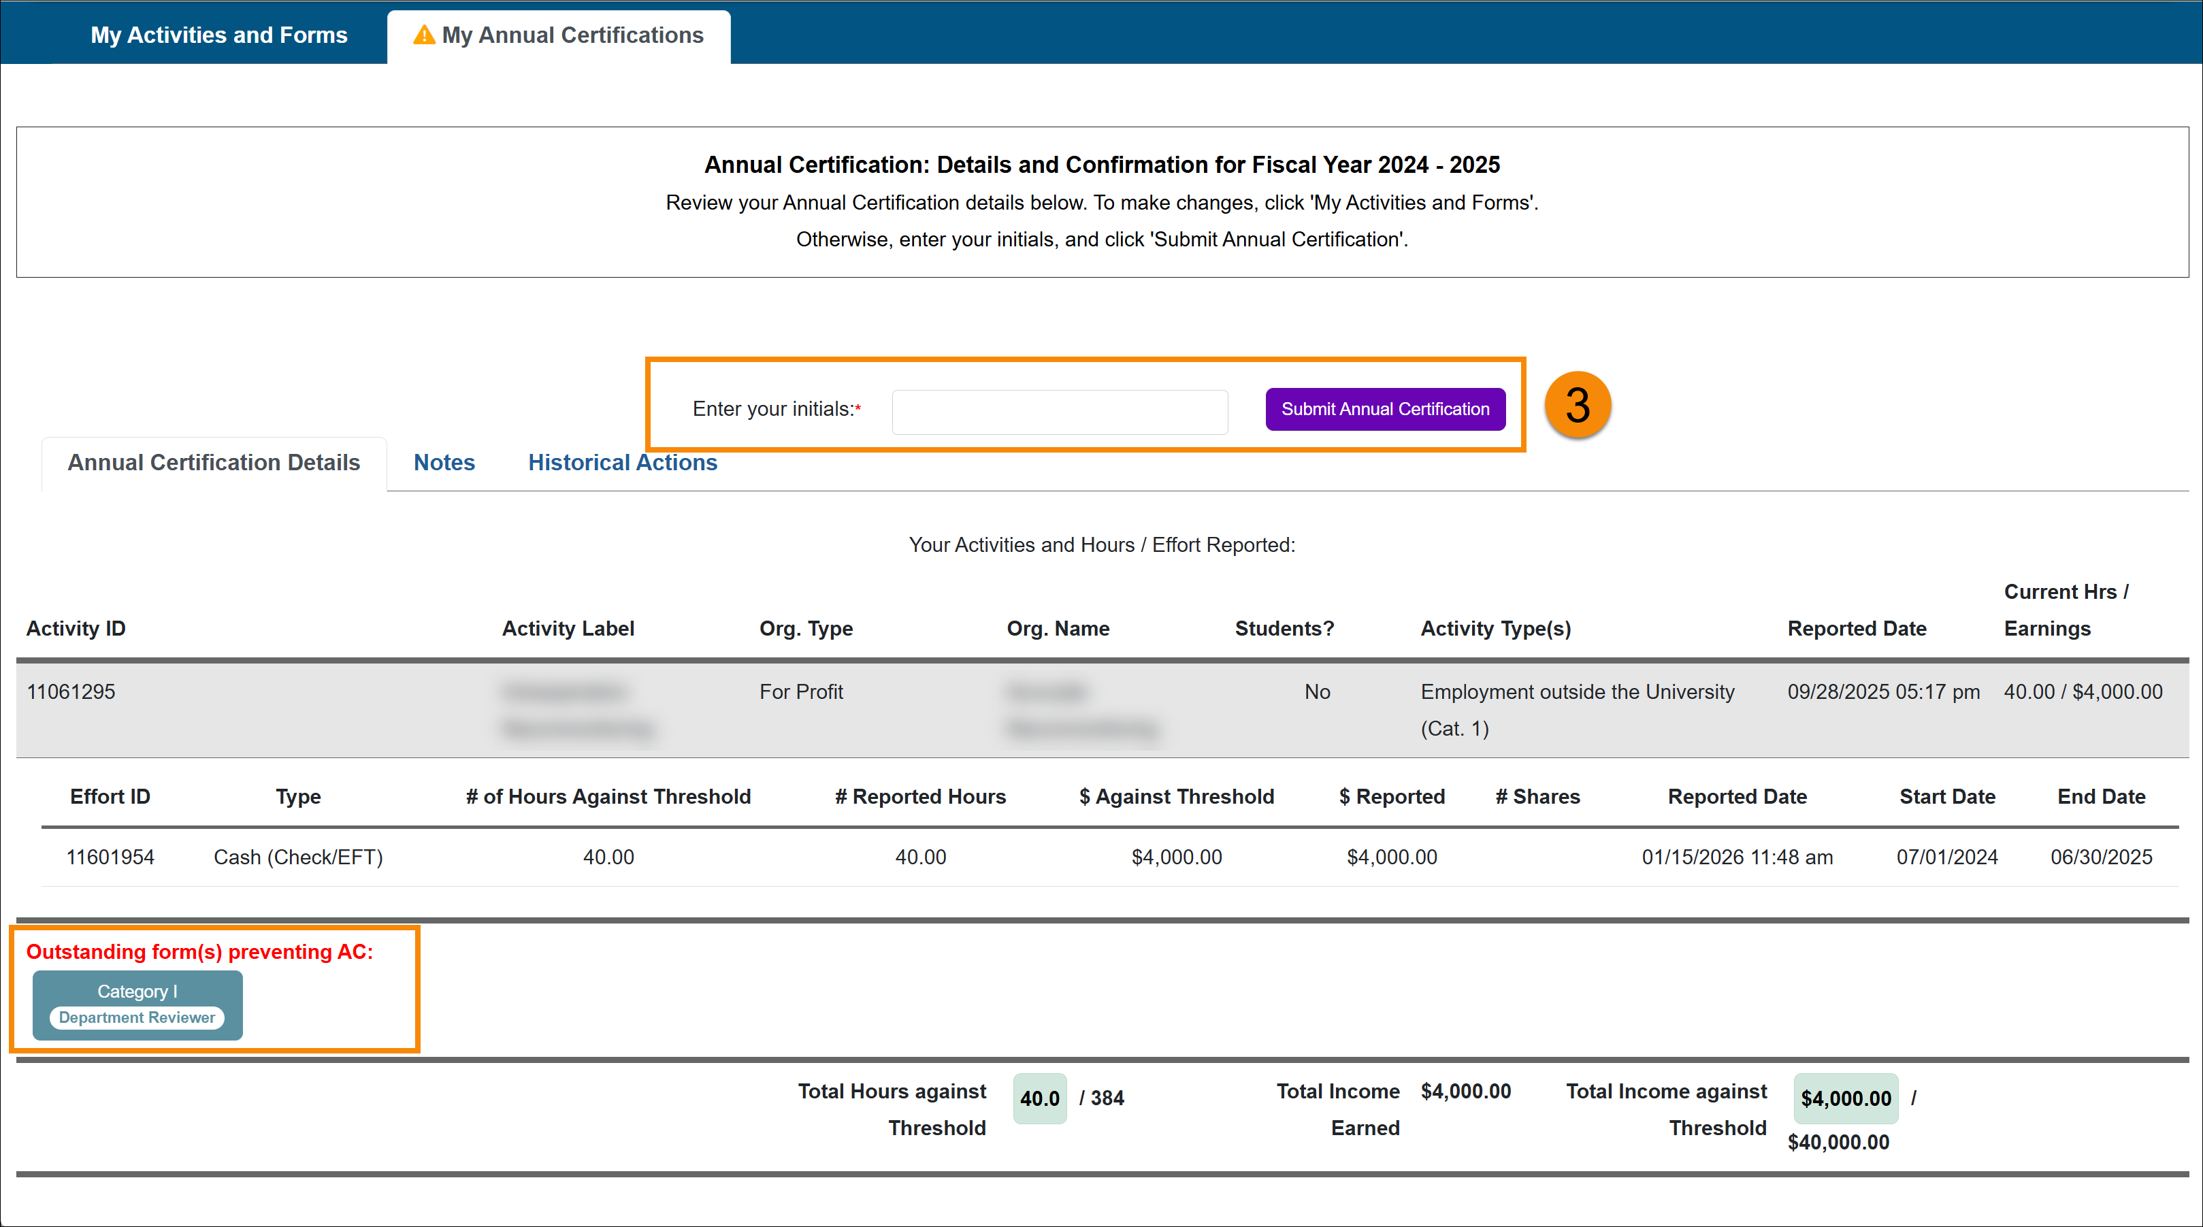Image resolution: width=2203 pixels, height=1227 pixels.
Task: Open My Activities and Forms tab
Action: [219, 35]
